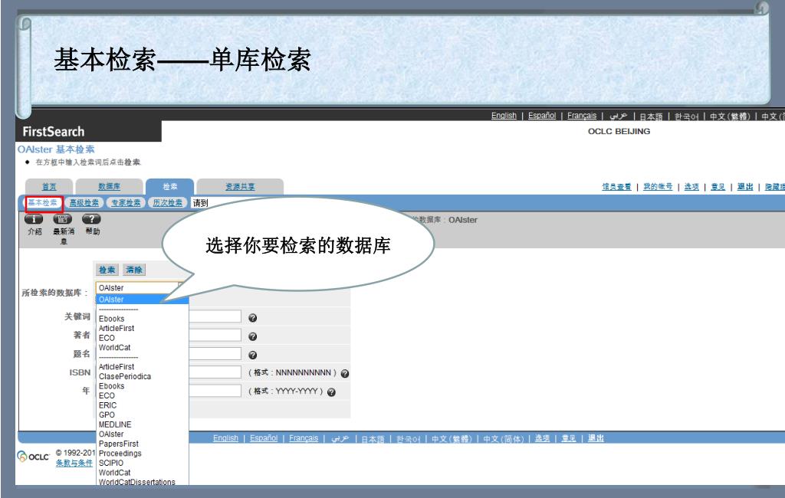Image resolution: width=785 pixels, height=498 pixels.
Task: Click the header English language link
Action: click(x=504, y=116)
